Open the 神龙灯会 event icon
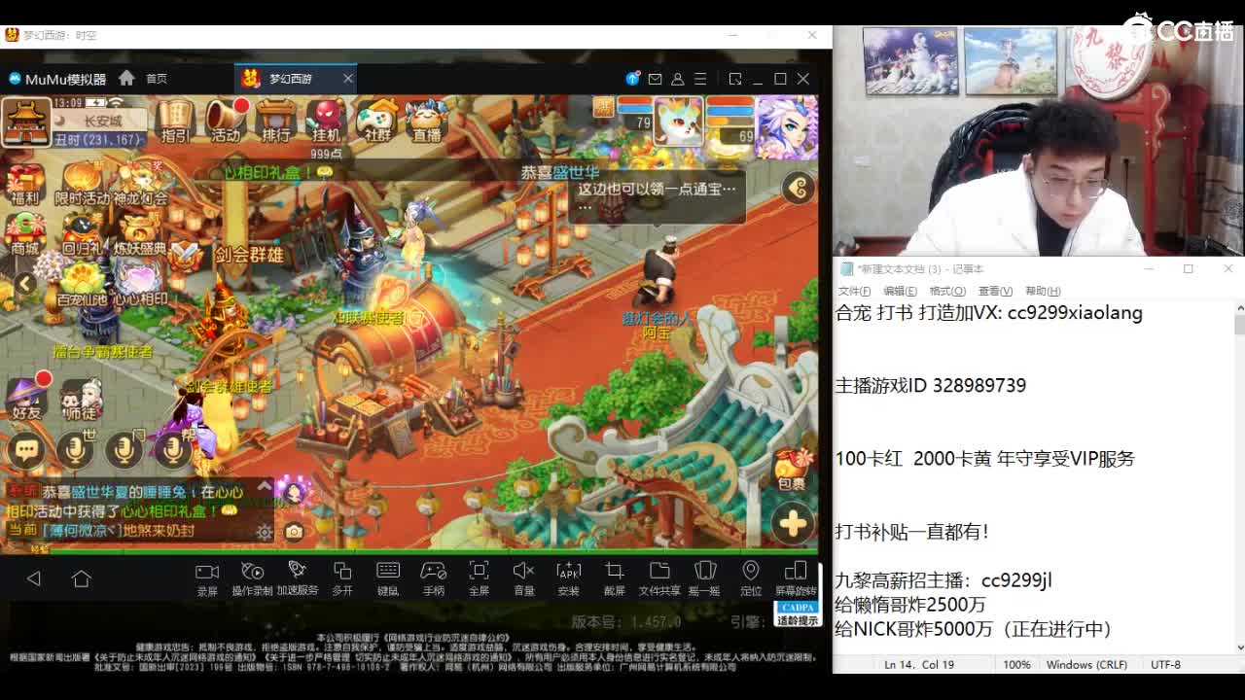 (x=141, y=185)
